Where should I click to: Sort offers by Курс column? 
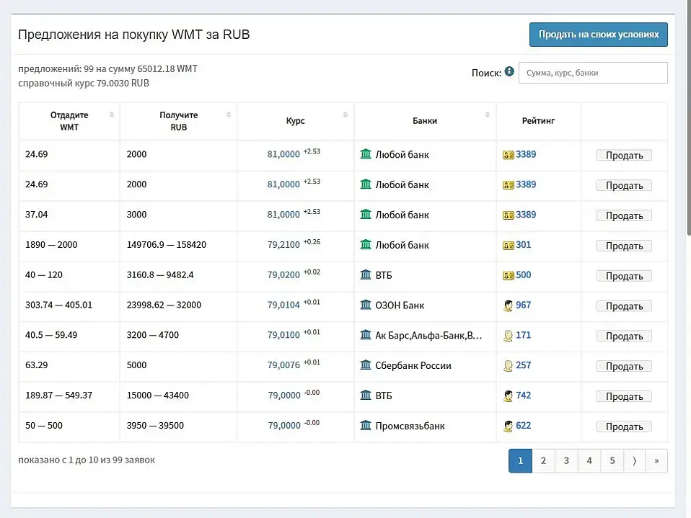tap(296, 121)
